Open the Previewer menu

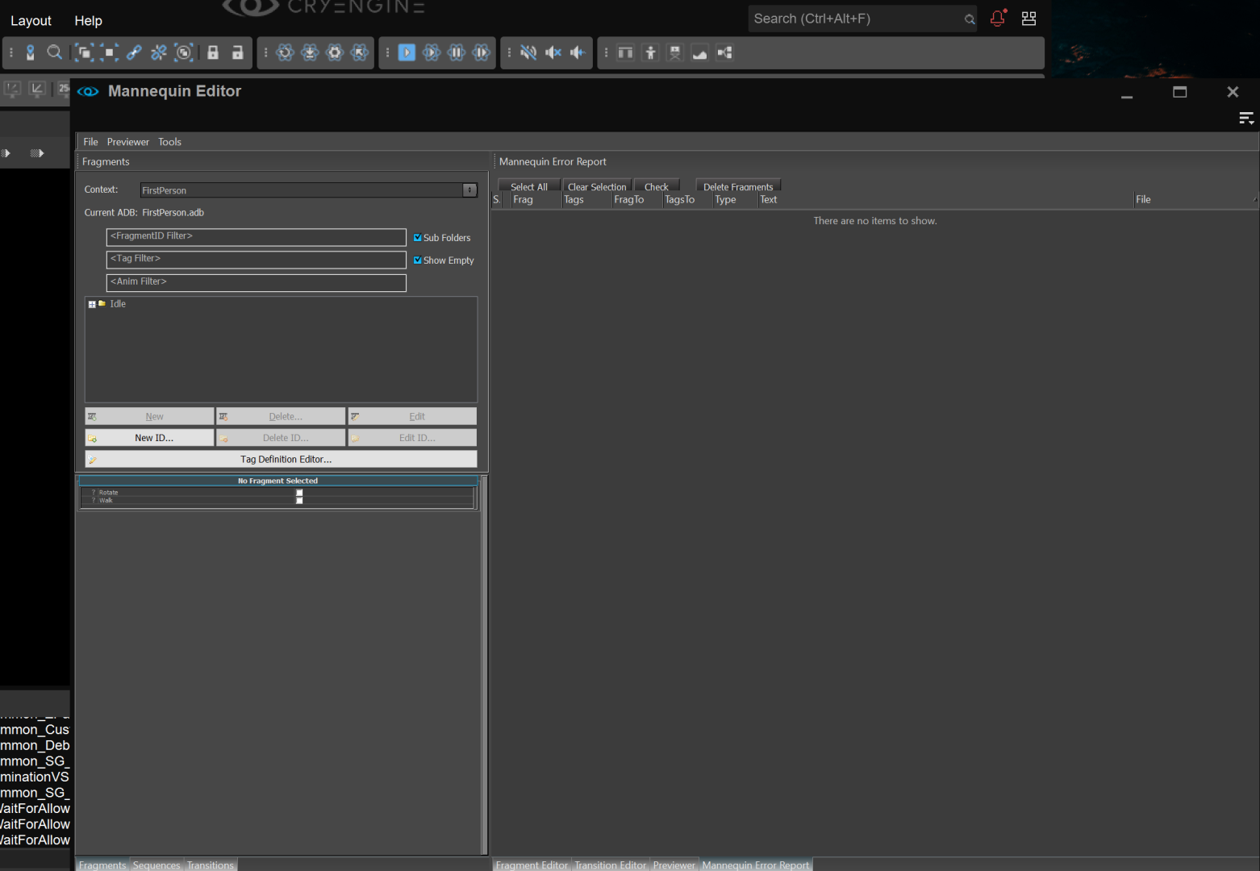[127, 142]
